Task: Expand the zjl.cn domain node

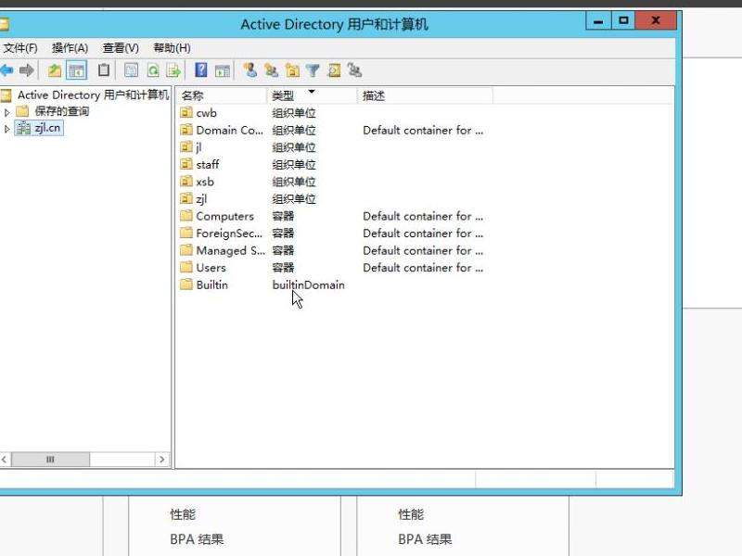Action: (x=6, y=129)
